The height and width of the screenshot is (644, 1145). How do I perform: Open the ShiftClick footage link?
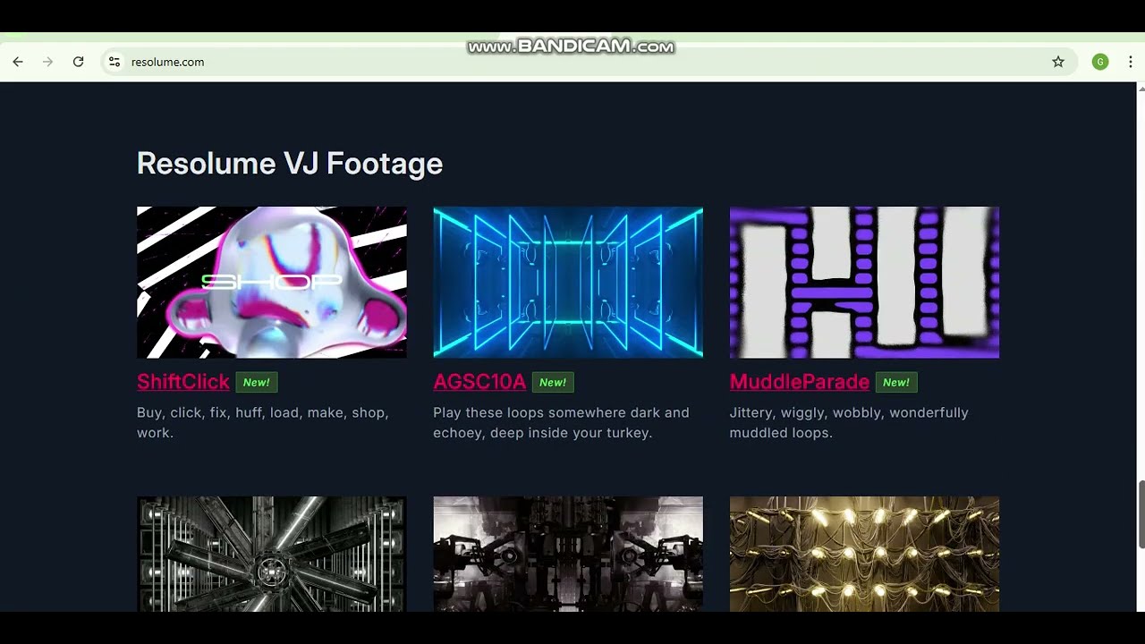point(183,382)
